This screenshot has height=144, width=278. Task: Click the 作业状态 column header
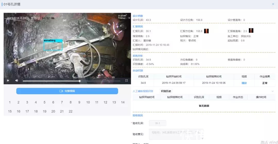point(238,97)
